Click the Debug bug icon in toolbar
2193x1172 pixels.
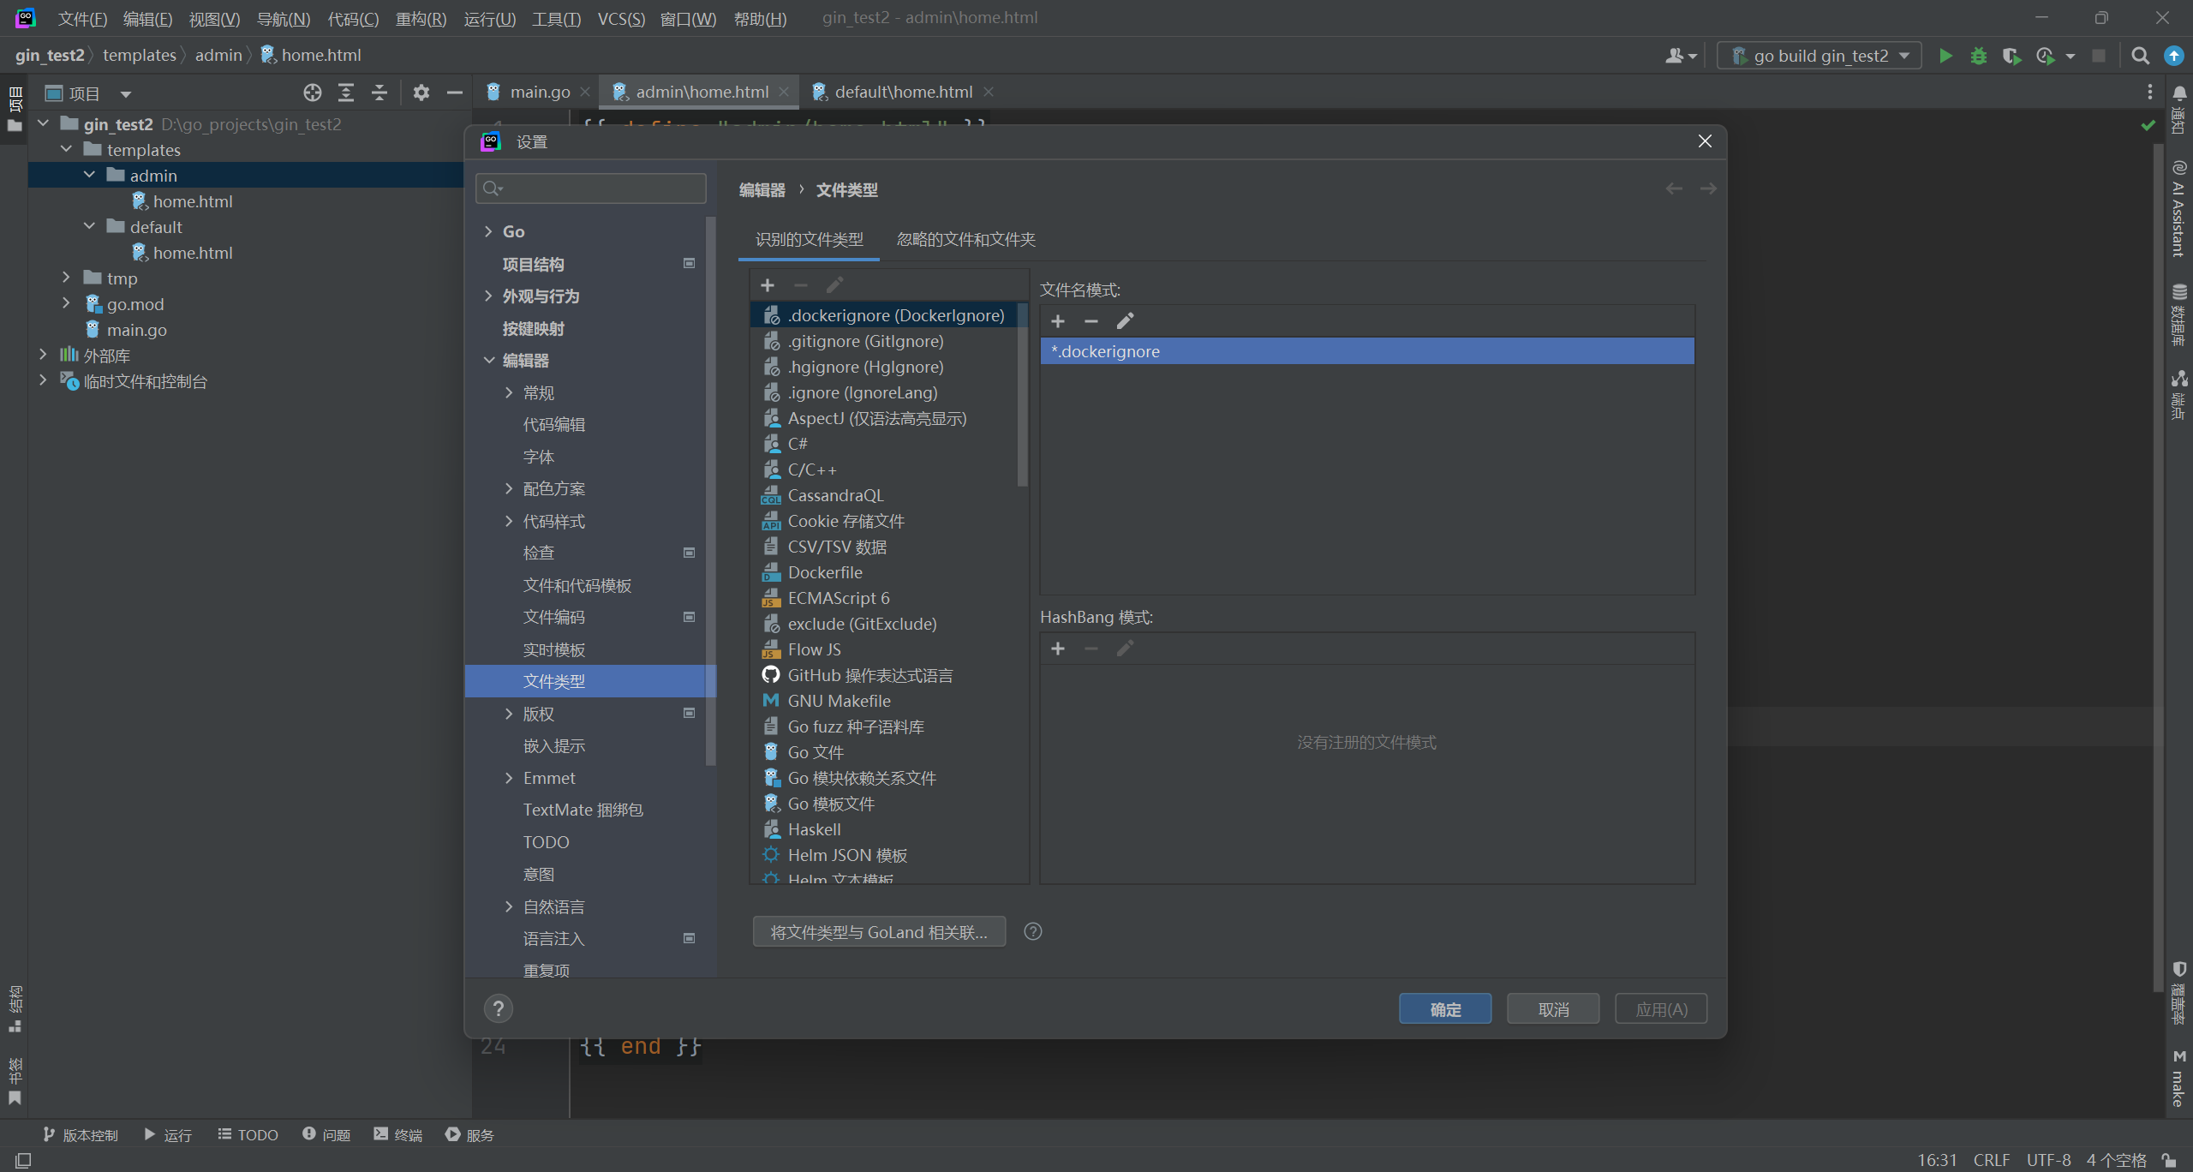(1979, 56)
